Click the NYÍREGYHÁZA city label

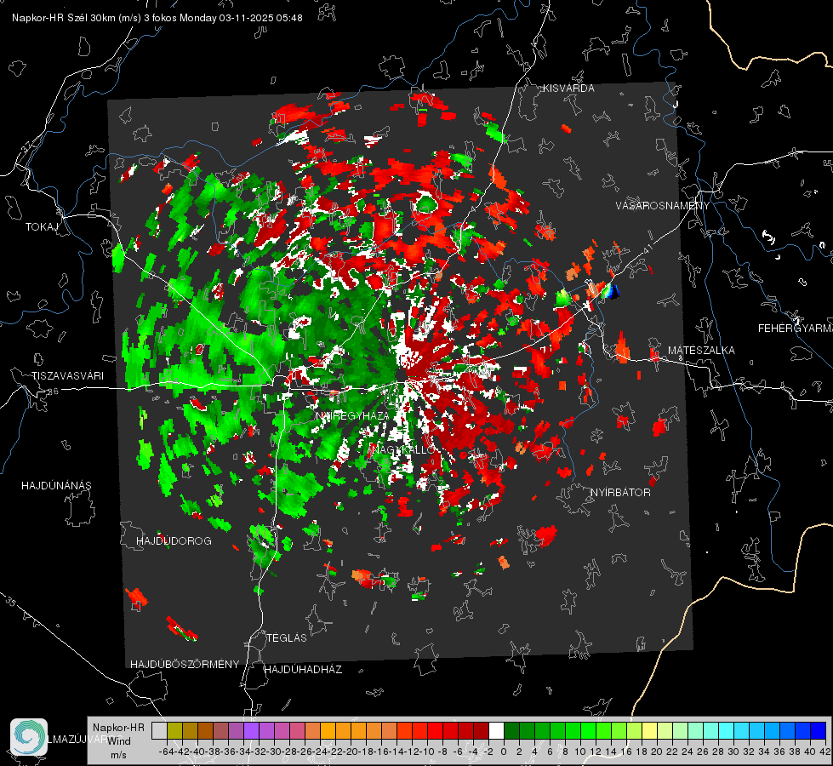(353, 415)
